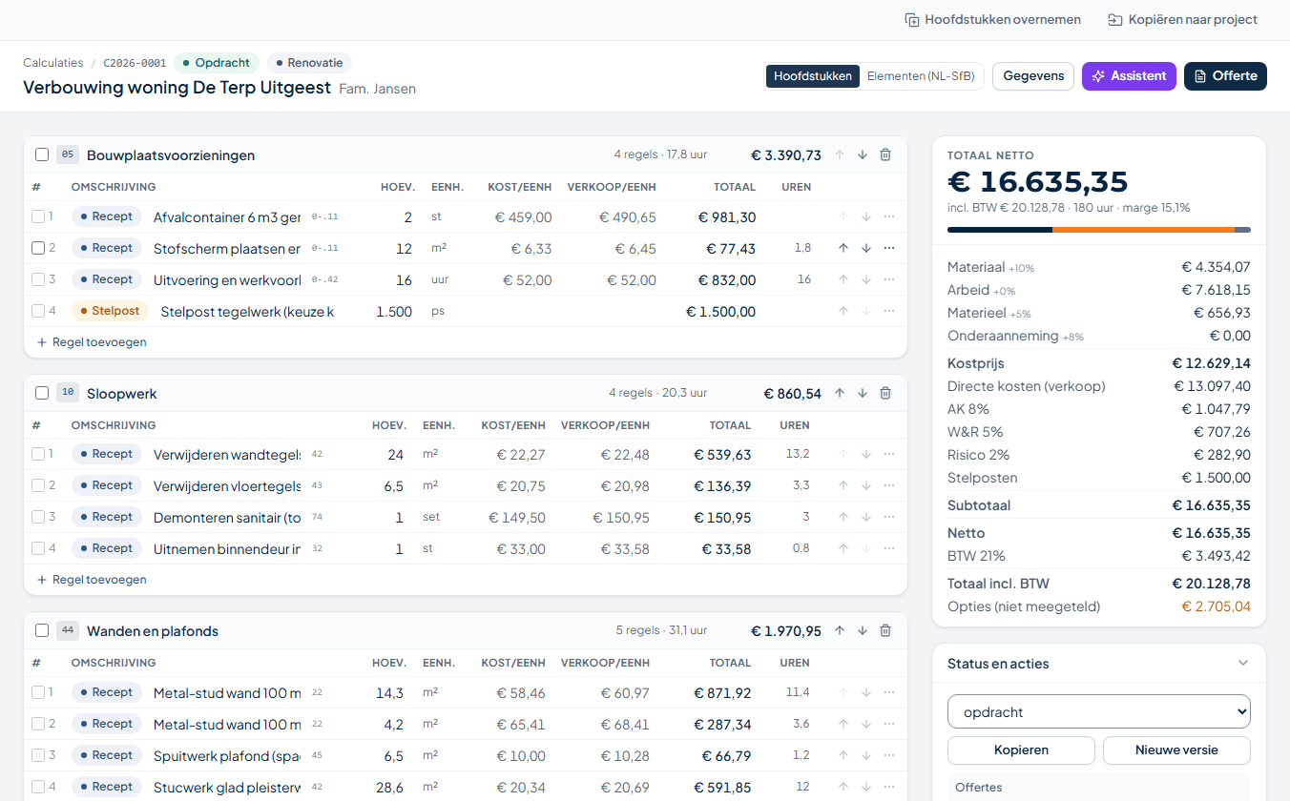Open more options for Afvalcontainer row
This screenshot has width=1290, height=801.
pyautogui.click(x=889, y=216)
